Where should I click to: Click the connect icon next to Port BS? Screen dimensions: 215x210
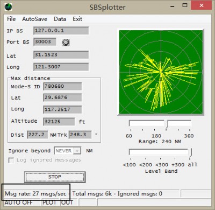[66, 43]
